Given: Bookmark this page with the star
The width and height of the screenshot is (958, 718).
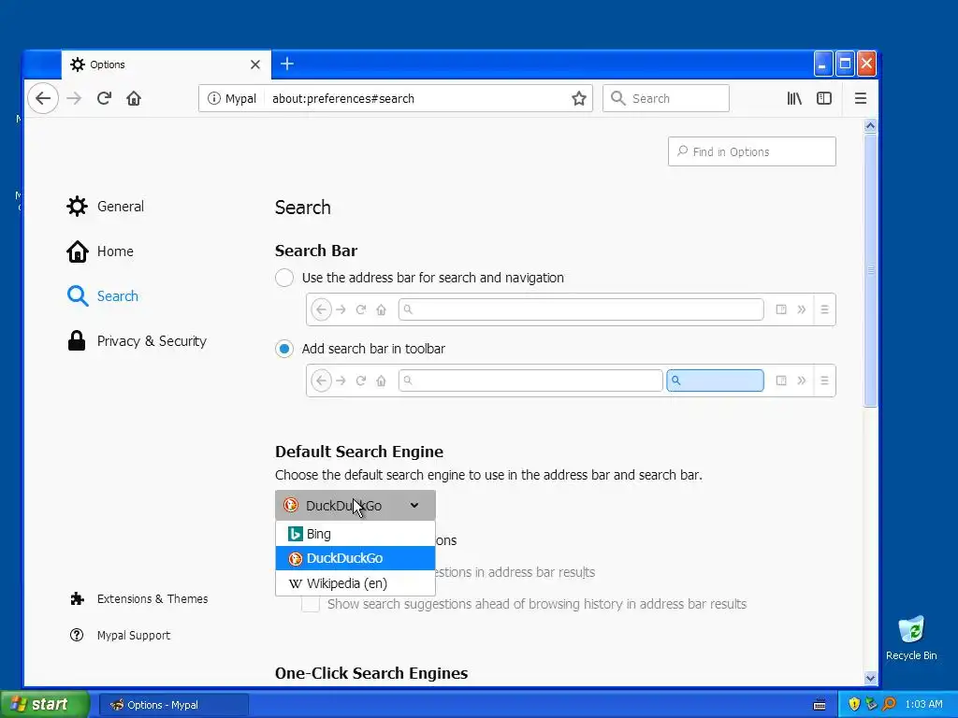Looking at the screenshot, I should click(578, 98).
